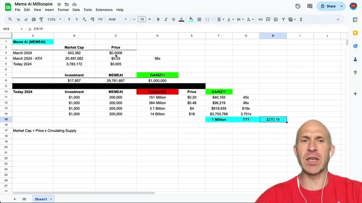This screenshot has width=362, height=203.
Task: Open Tasks in side panel
Action: [355, 46]
